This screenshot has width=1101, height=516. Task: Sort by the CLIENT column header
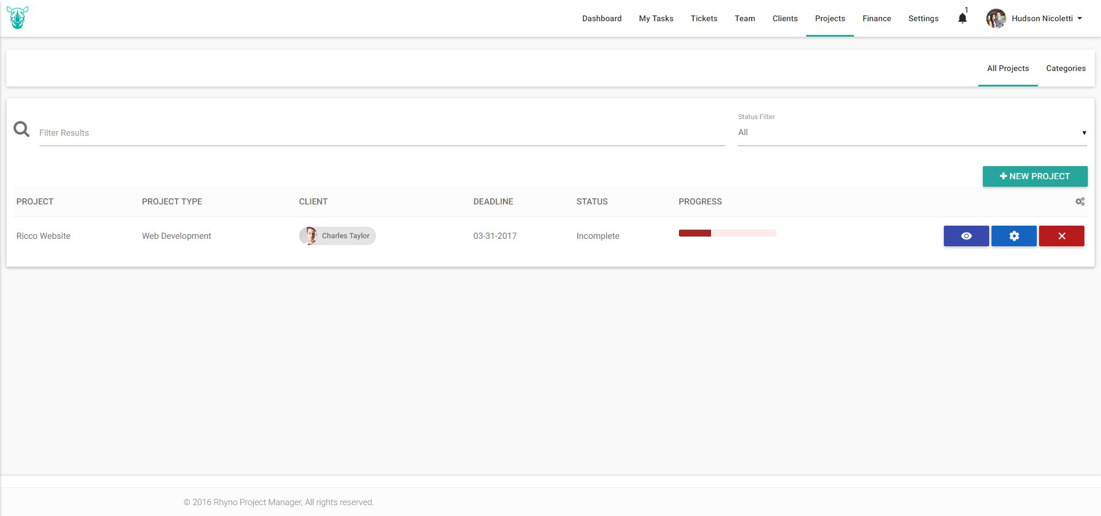(313, 202)
